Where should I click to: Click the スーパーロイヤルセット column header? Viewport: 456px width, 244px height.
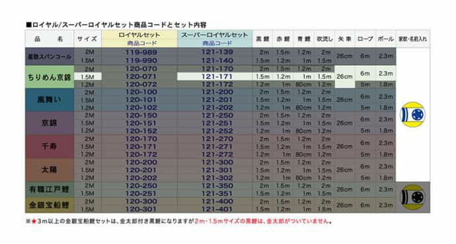tap(215, 39)
